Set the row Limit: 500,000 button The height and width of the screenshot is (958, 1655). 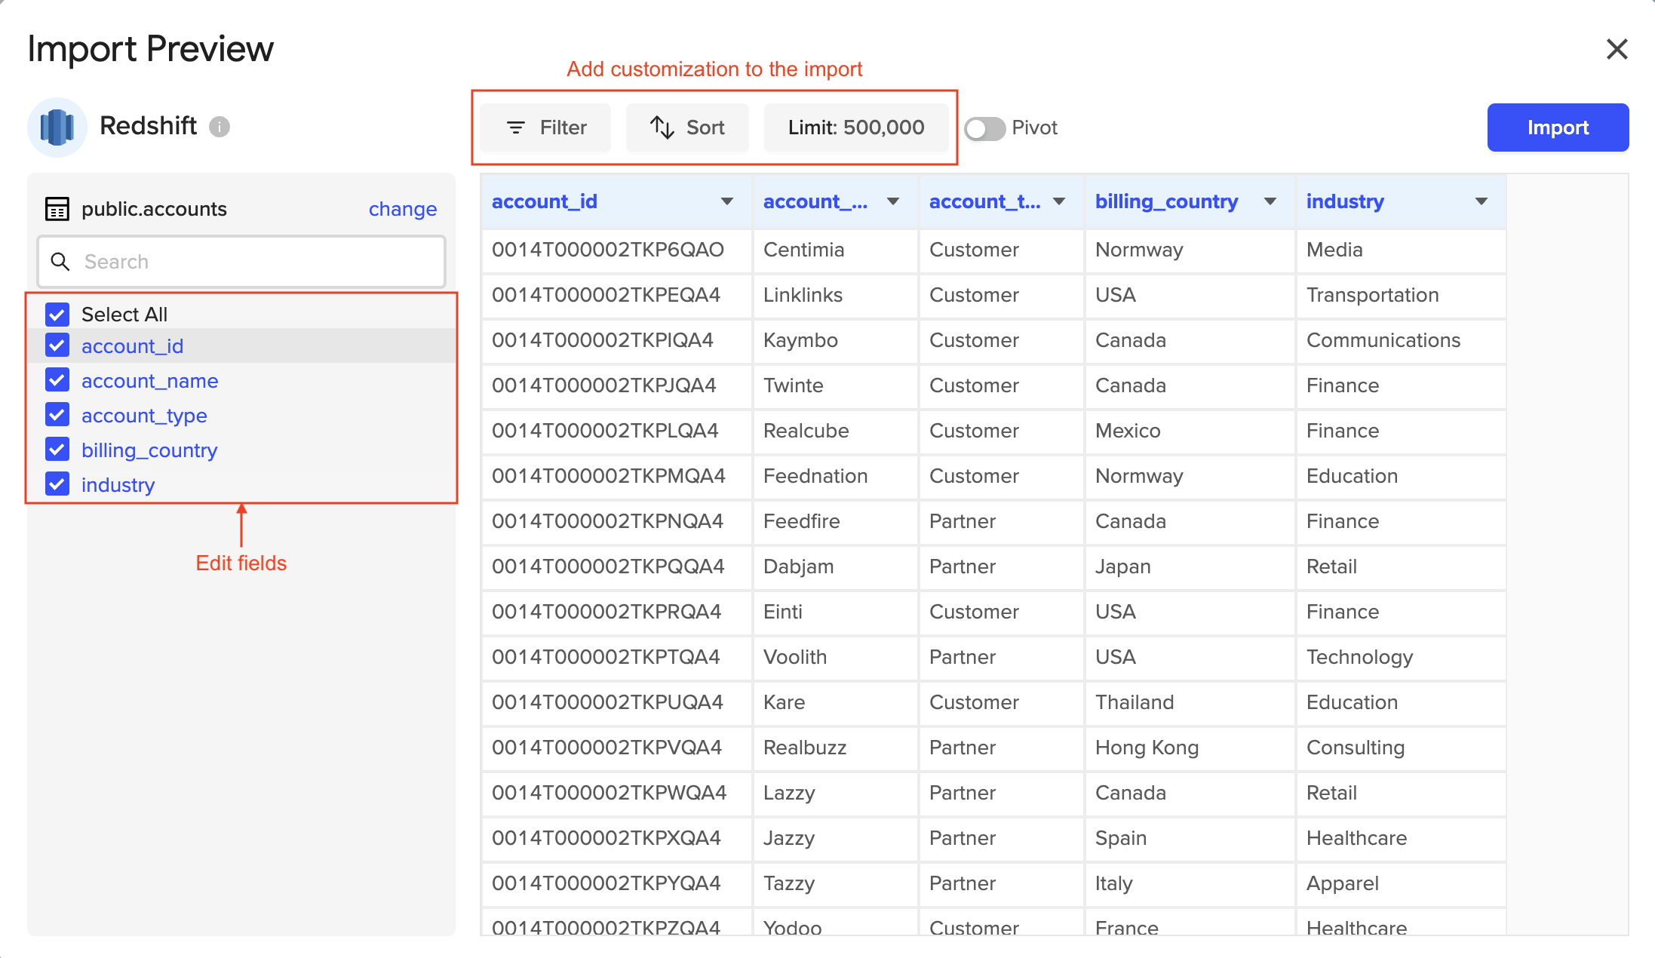[x=856, y=127]
